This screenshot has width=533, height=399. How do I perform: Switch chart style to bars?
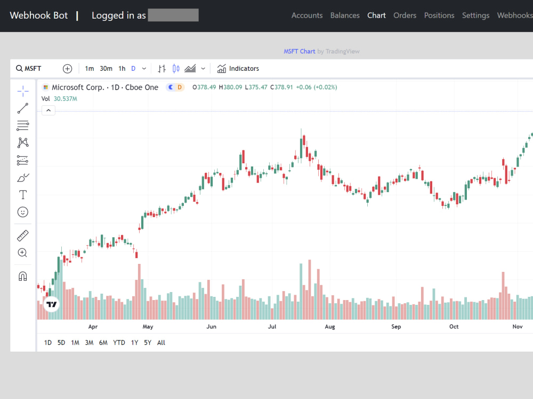161,68
